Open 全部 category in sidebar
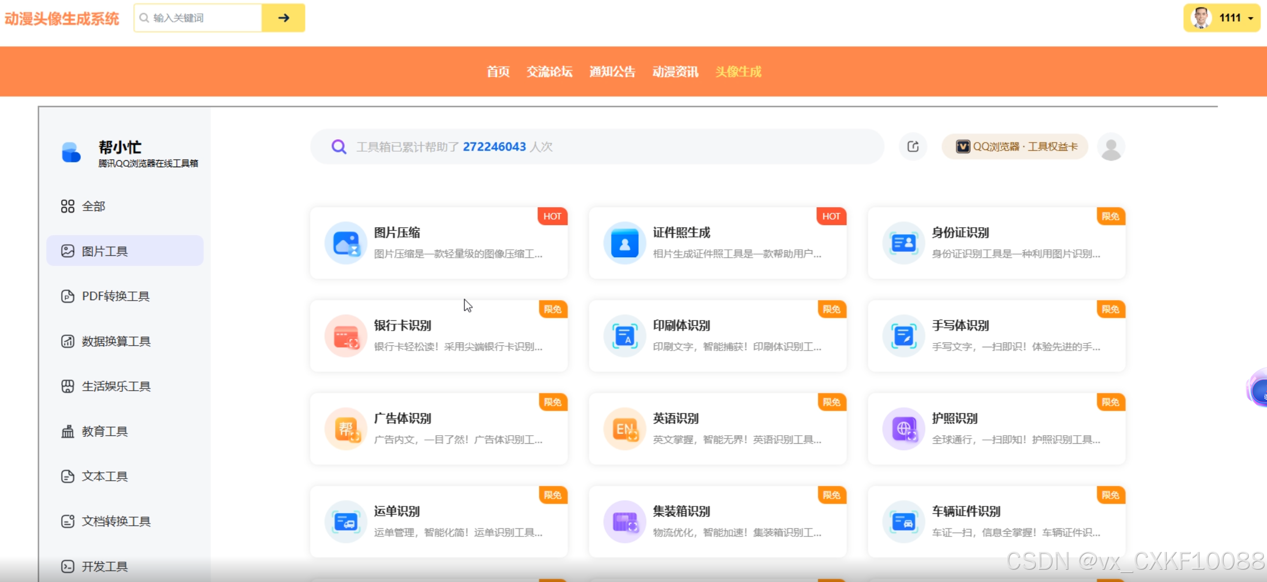 pyautogui.click(x=93, y=206)
